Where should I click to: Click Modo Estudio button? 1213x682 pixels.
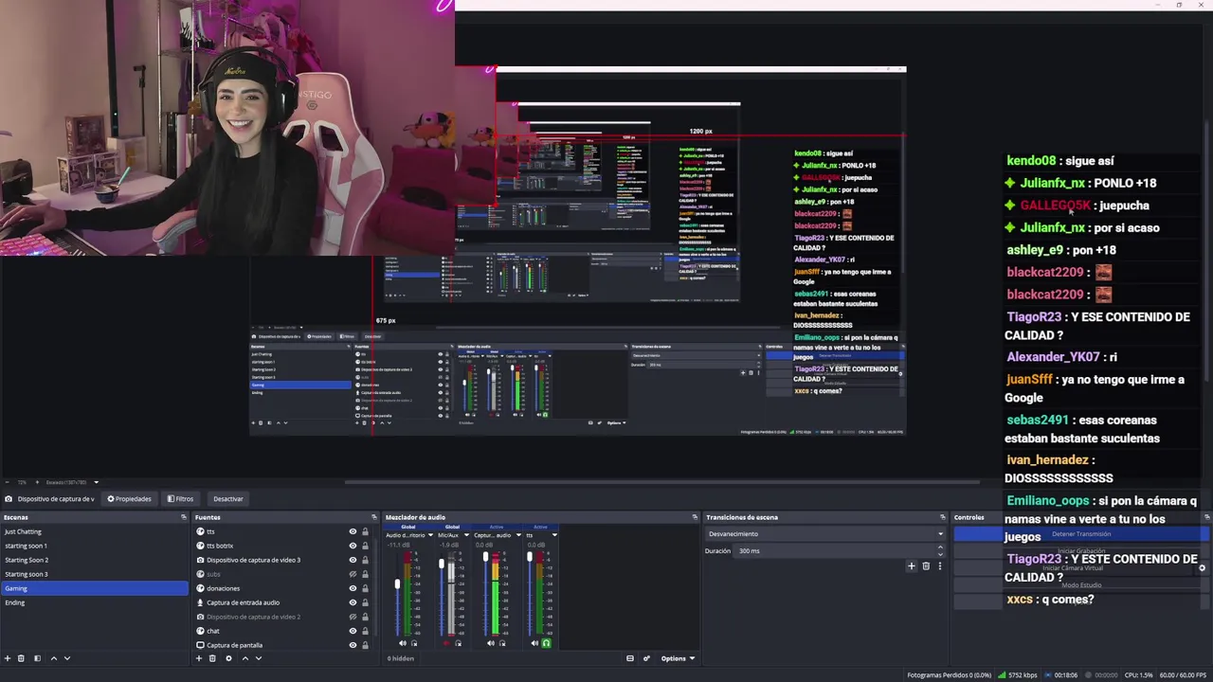pyautogui.click(x=1081, y=584)
